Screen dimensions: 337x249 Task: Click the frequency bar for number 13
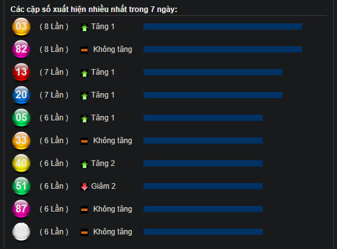click(213, 72)
